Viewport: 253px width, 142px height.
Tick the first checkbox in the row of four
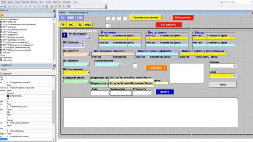pyautogui.click(x=108, y=18)
